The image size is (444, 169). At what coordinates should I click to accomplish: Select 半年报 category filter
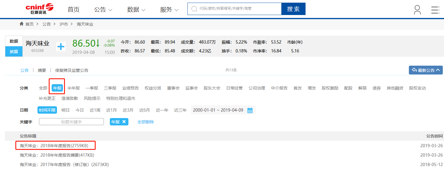click(x=74, y=88)
